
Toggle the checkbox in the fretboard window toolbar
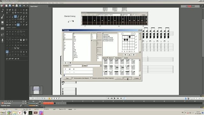point(134,15)
